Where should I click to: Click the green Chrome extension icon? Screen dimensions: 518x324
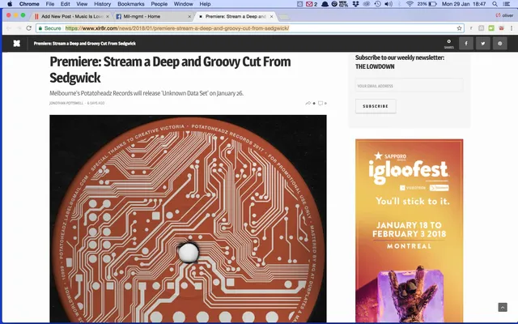(x=491, y=28)
